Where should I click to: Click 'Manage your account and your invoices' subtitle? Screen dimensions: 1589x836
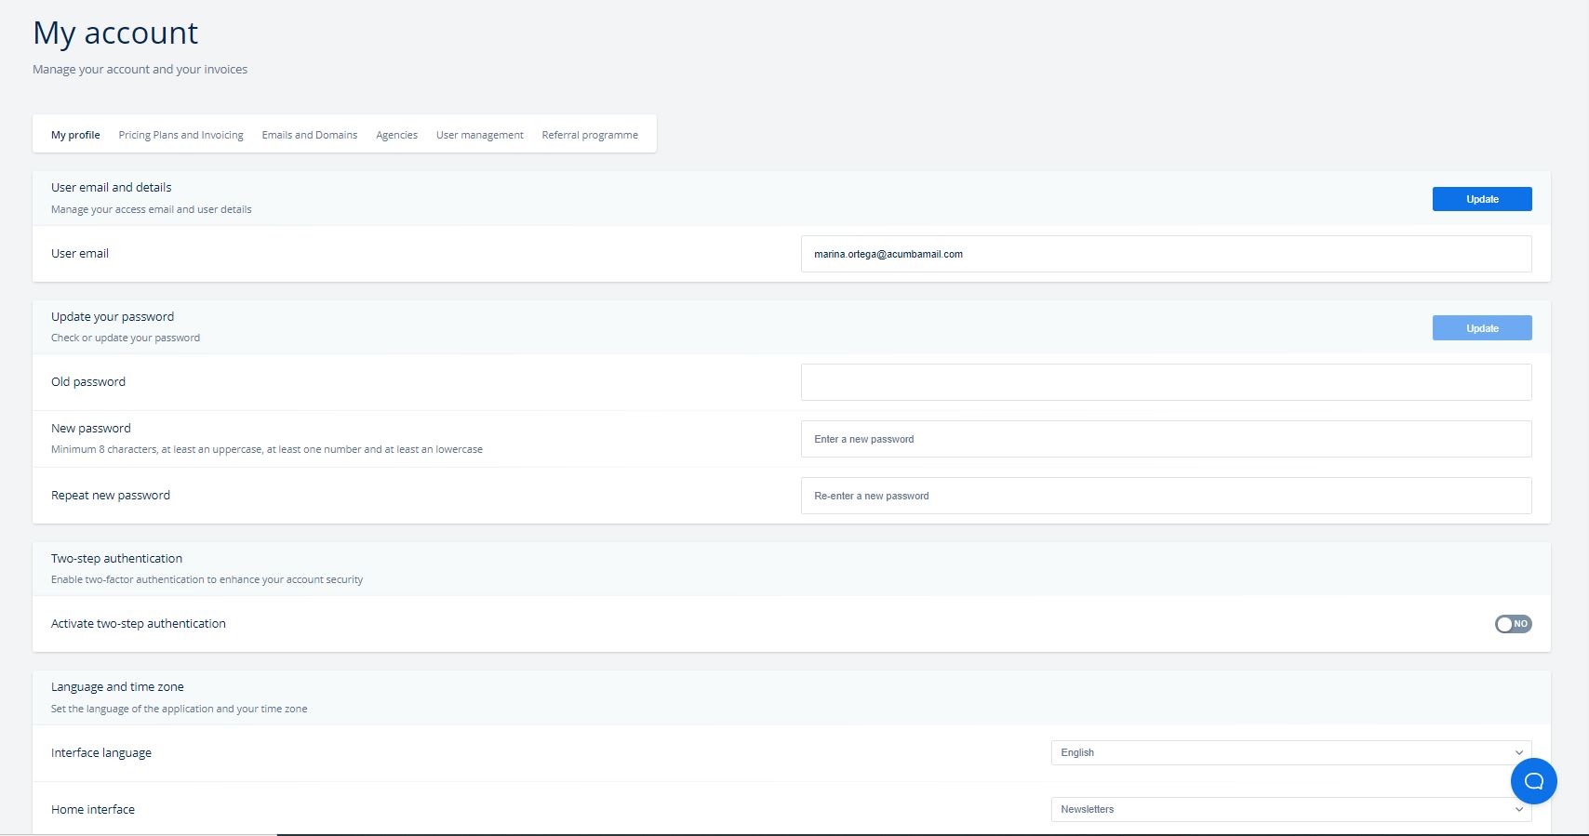coord(140,69)
